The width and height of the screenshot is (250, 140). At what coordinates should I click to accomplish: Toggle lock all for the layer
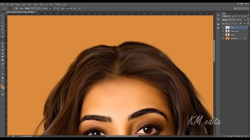tap(235, 24)
